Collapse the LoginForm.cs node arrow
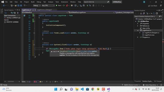The width and height of the screenshot is (164, 92). [x=138, y=30]
